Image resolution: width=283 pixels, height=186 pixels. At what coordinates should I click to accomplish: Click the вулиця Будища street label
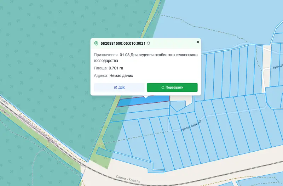(x=191, y=126)
